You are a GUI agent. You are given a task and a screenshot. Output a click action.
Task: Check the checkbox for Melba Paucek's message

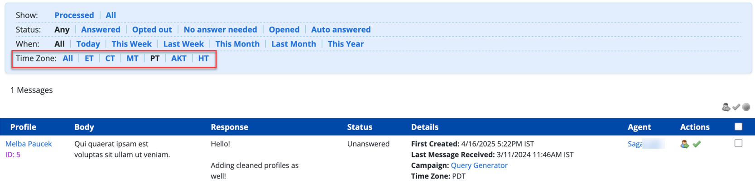pyautogui.click(x=738, y=143)
